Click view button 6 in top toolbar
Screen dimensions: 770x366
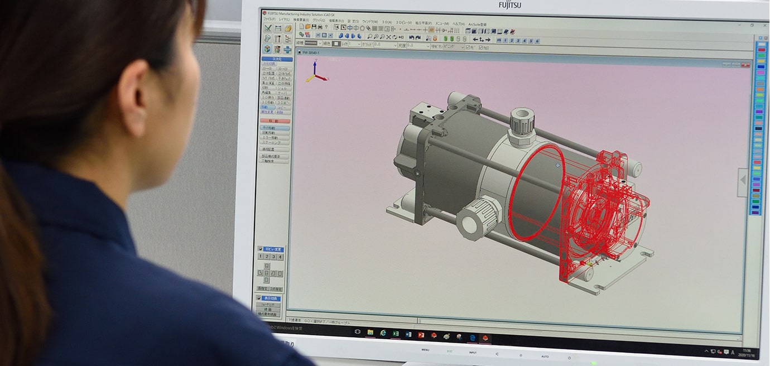click(x=537, y=41)
